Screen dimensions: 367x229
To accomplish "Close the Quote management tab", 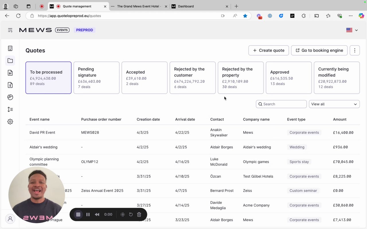I will coord(105,6).
